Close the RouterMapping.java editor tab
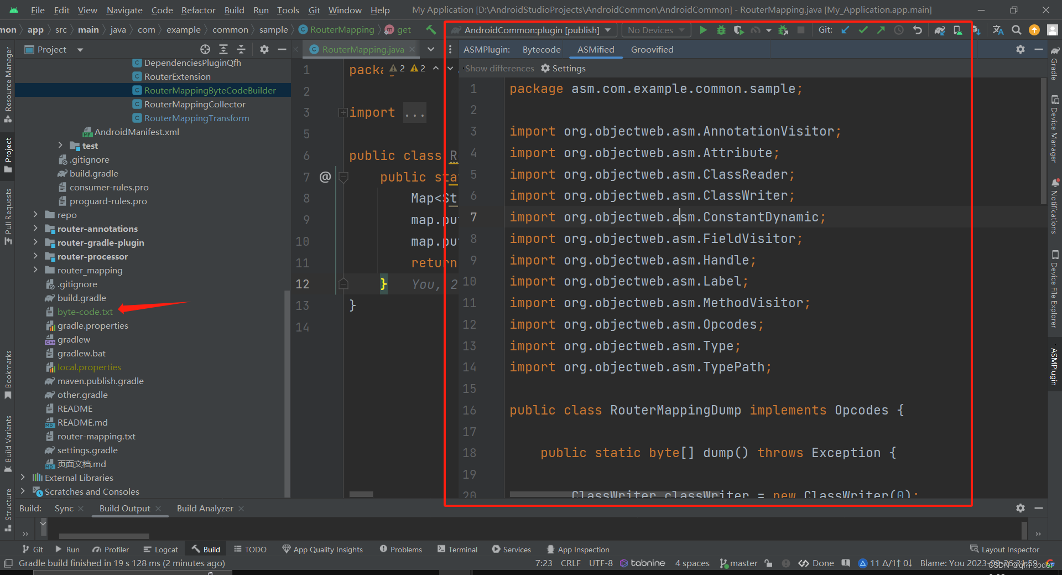This screenshot has width=1062, height=575. (x=412, y=49)
